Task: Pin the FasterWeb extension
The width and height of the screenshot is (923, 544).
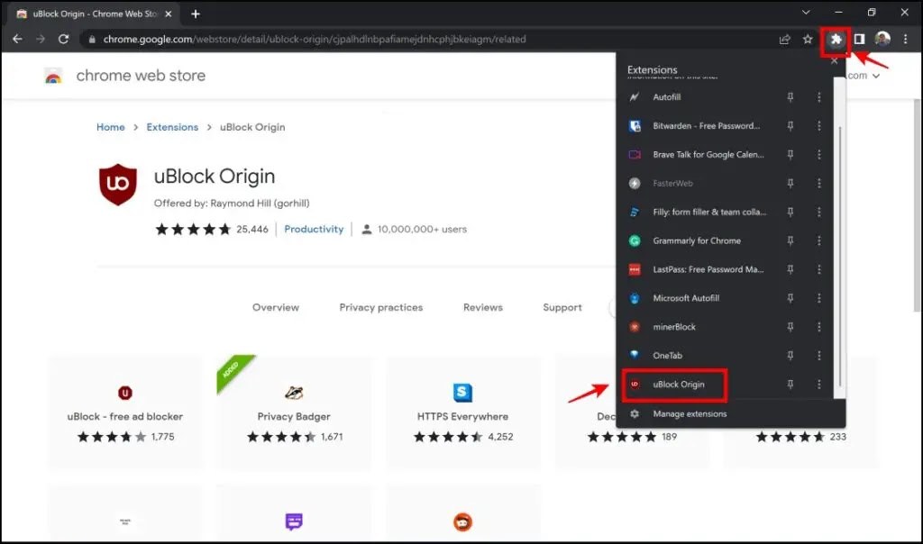Action: click(790, 184)
